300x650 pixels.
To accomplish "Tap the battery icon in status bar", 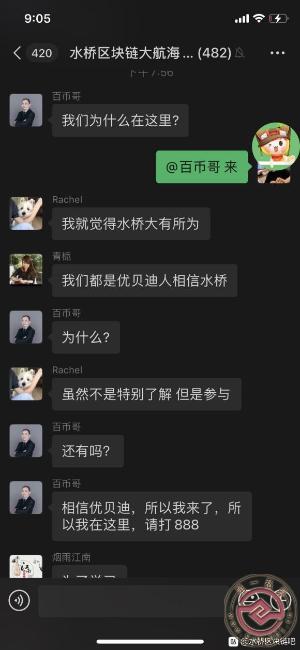I will point(278,19).
